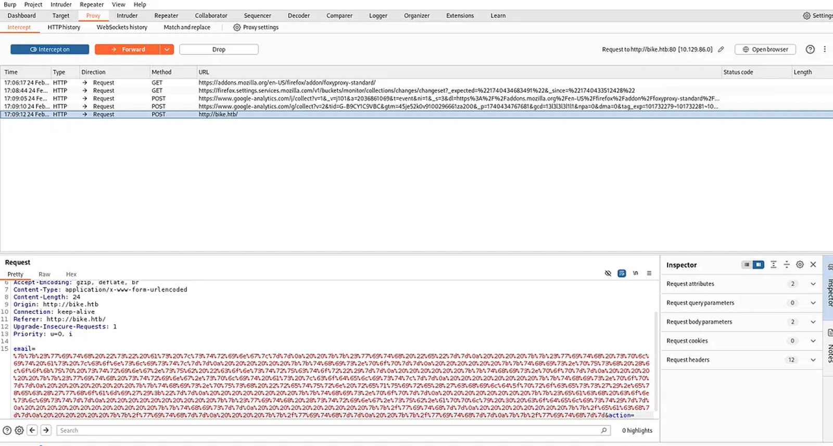The image size is (833, 446).
Task: Open browser button
Action: coord(765,49)
